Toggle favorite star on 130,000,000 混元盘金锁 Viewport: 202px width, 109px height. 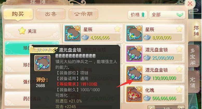point(179,69)
